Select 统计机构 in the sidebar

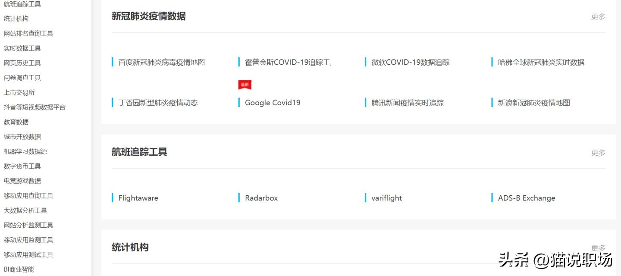(x=16, y=19)
